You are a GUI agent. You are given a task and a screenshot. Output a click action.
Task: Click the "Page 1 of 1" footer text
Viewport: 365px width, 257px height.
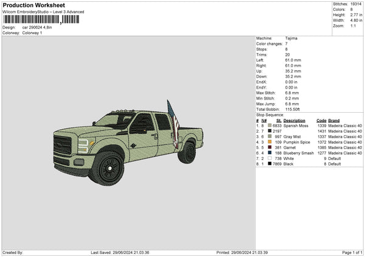point(352,252)
